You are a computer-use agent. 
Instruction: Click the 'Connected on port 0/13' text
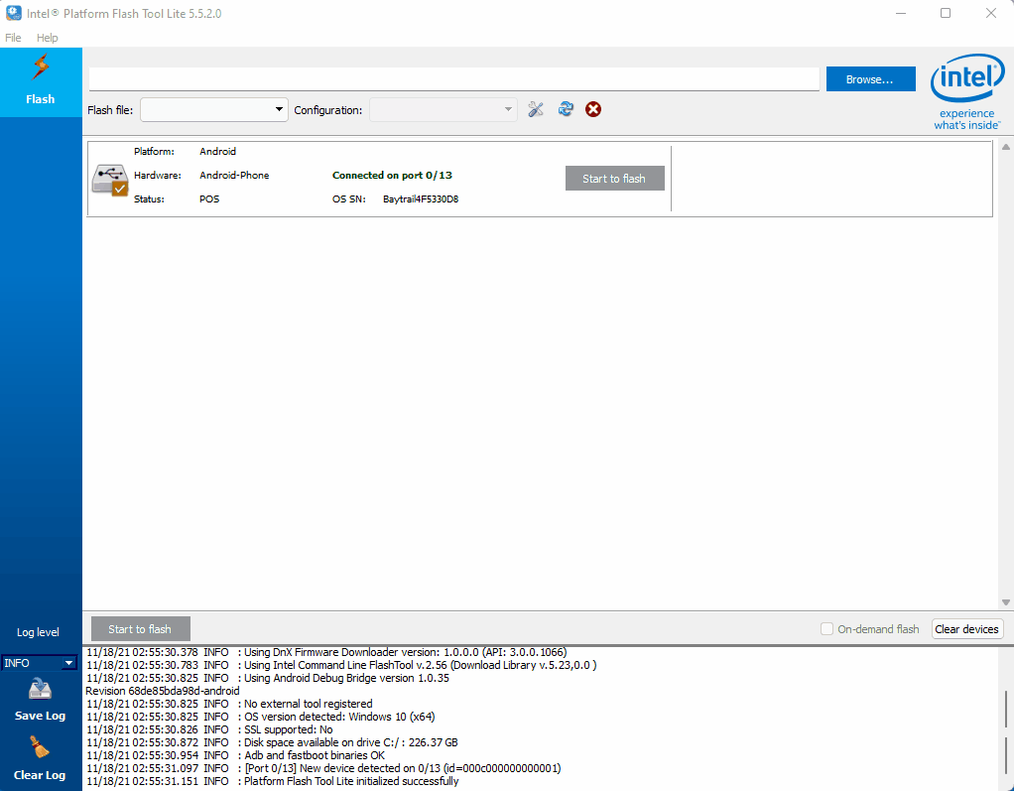pos(392,176)
